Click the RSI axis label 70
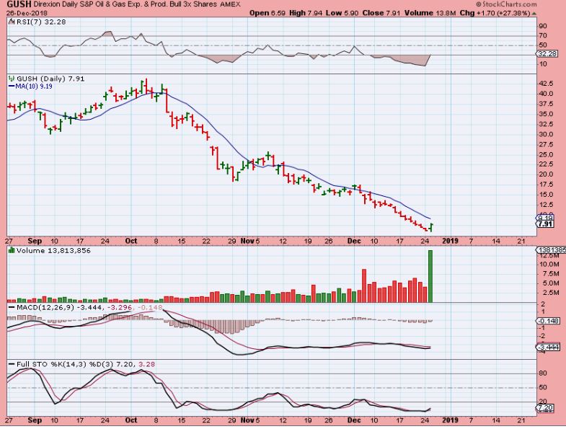The height and width of the screenshot is (429, 566). tap(543, 35)
